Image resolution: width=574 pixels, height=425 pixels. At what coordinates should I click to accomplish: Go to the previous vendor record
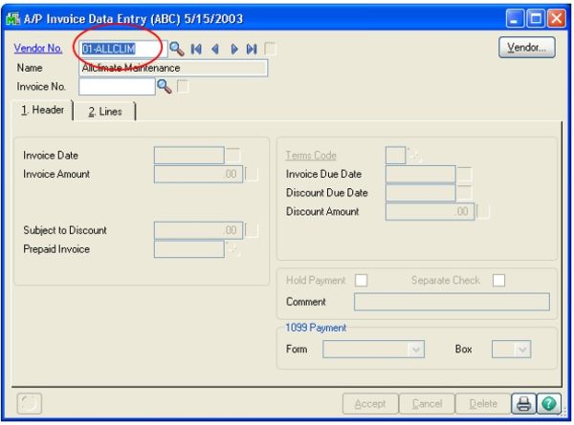(215, 49)
